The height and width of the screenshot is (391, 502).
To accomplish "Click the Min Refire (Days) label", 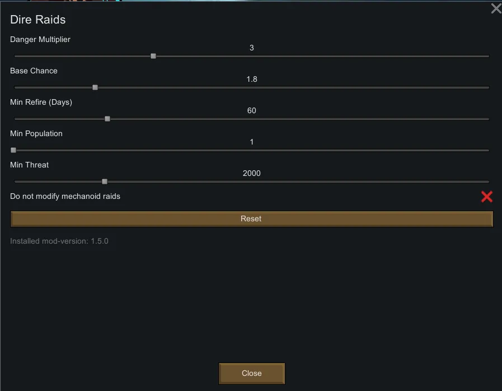I will (x=41, y=103).
